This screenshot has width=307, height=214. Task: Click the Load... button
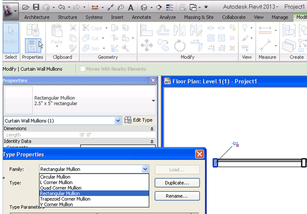177,169
